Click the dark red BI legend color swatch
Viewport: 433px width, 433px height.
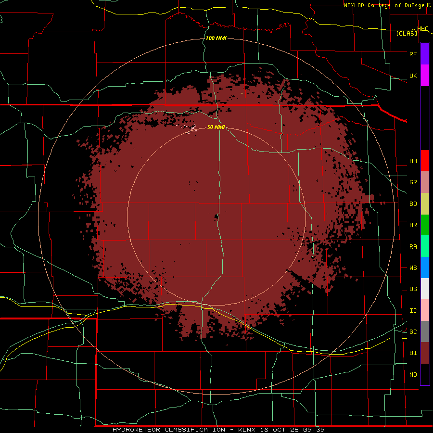coord(425,353)
